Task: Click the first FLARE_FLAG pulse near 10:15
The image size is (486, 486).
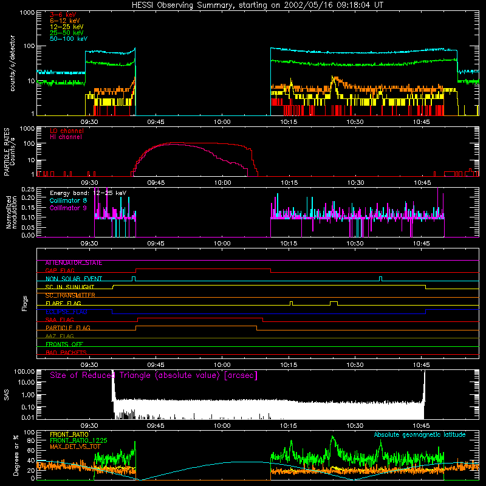Action: pyautogui.click(x=291, y=303)
